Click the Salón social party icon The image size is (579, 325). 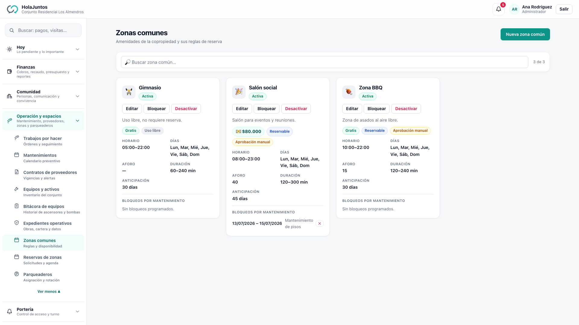tap(239, 92)
